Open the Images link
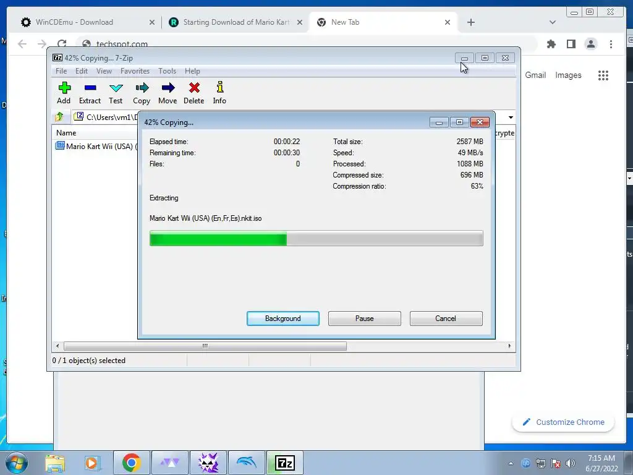The image size is (633, 475). pyautogui.click(x=568, y=75)
